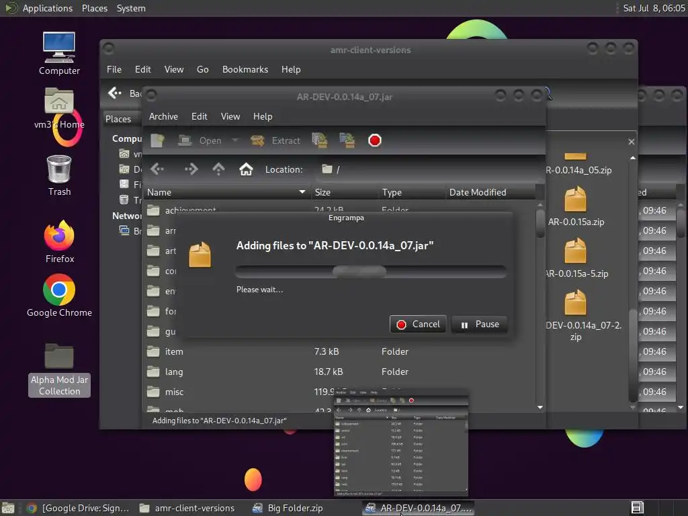Select the lang folder row

click(x=340, y=372)
